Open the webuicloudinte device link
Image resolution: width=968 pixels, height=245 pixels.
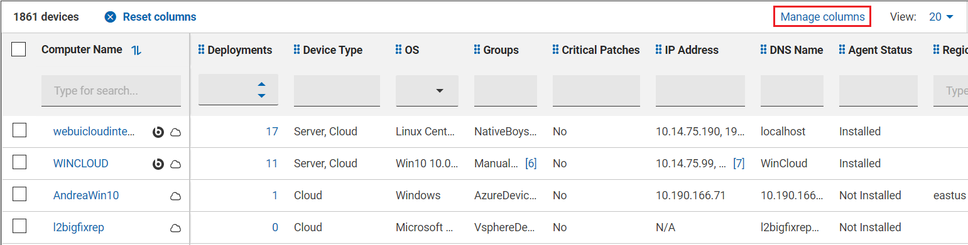(x=94, y=132)
